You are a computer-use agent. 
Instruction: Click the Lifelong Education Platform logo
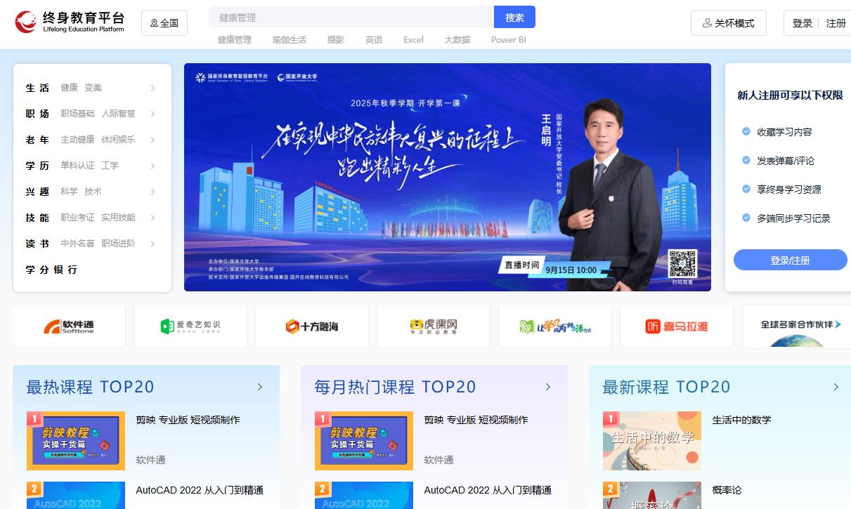pyautogui.click(x=70, y=22)
